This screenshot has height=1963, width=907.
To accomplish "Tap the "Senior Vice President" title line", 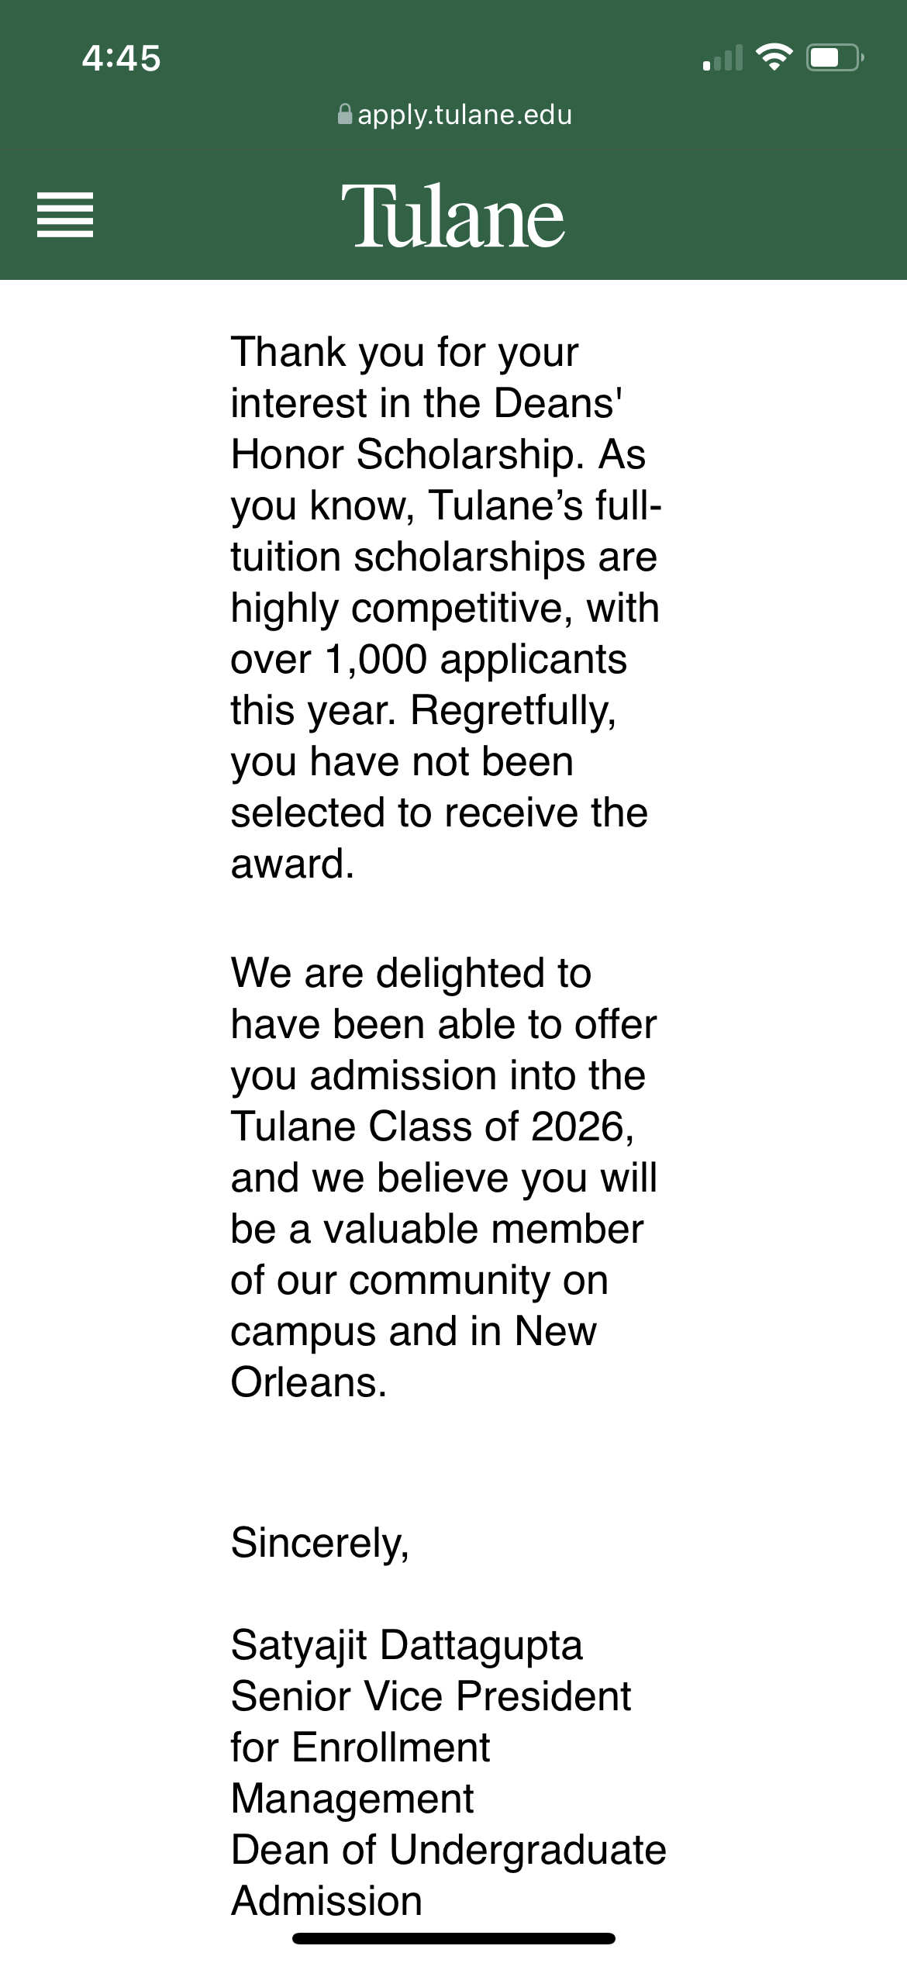I will pos(431,1696).
